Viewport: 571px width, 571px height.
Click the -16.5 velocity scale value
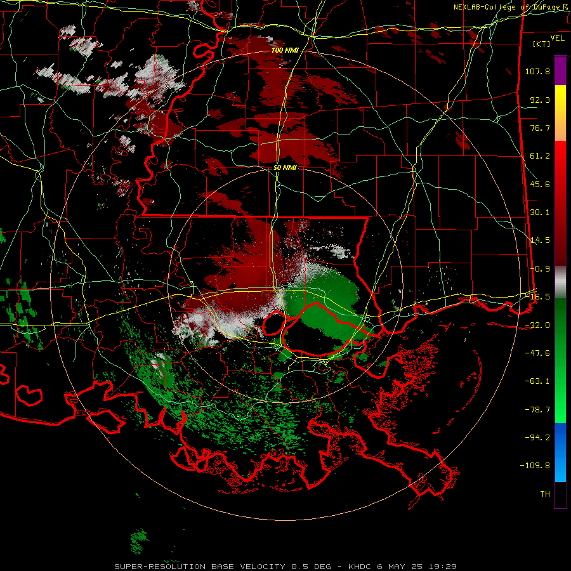[537, 297]
